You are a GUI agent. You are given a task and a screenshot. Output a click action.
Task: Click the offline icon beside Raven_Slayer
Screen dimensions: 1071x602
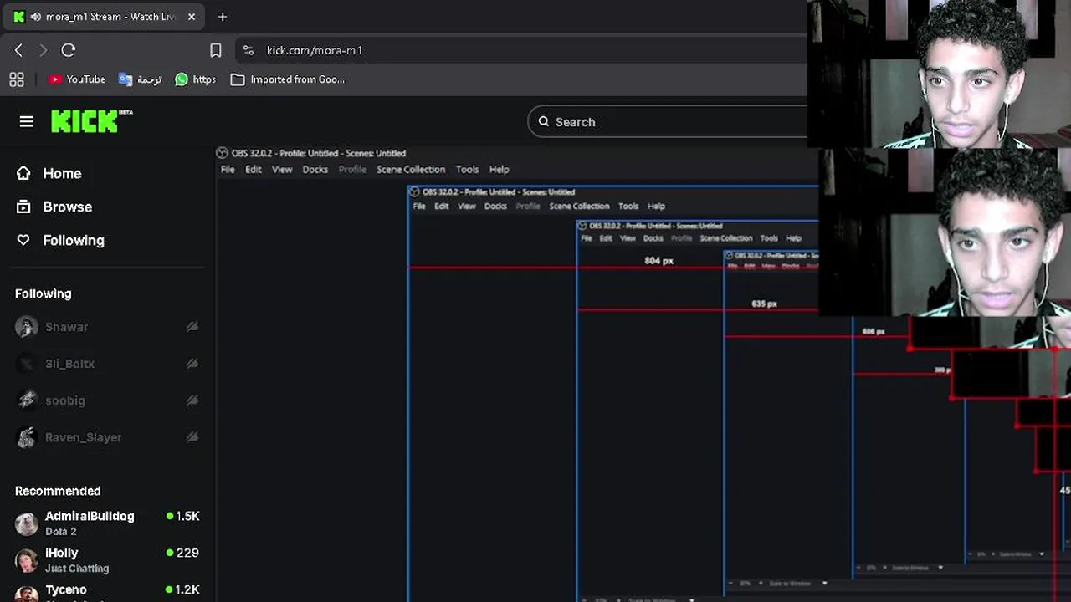coord(192,437)
